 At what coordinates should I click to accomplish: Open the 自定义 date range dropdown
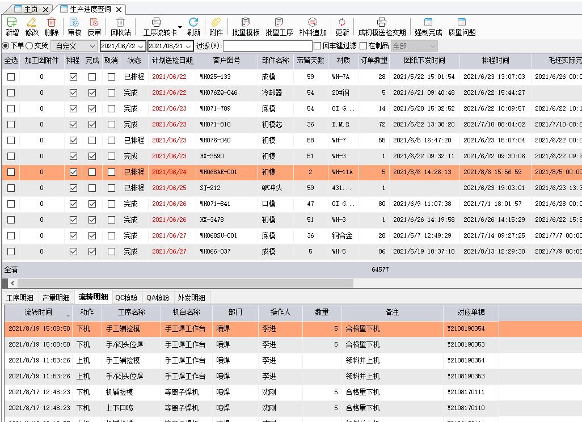tap(74, 46)
